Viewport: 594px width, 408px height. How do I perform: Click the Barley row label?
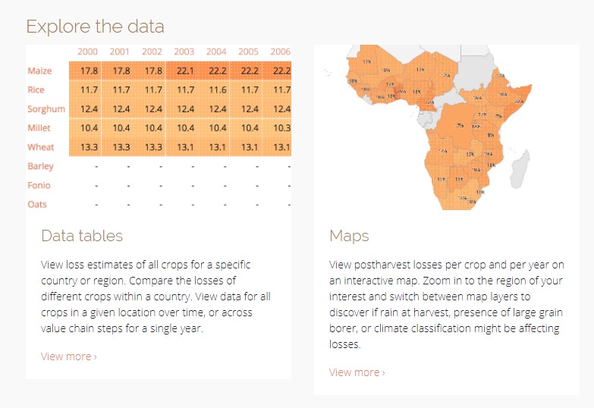click(41, 166)
